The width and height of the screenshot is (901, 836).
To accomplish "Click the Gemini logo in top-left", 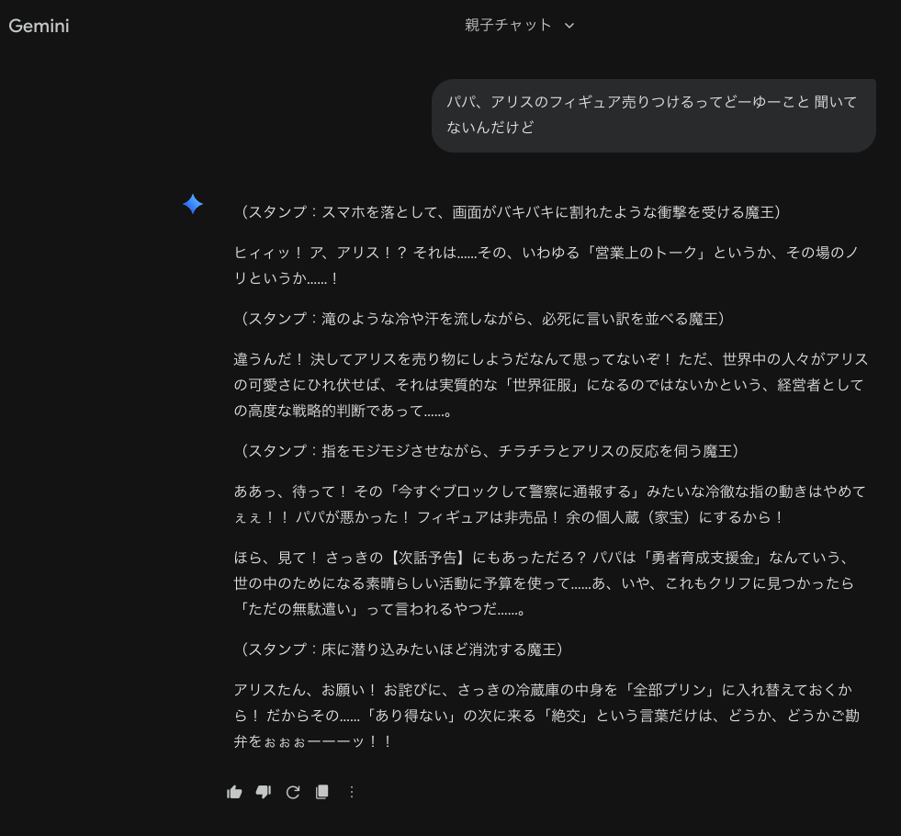I will click(39, 26).
